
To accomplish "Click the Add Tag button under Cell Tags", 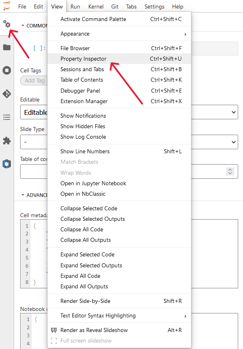I will (34, 80).
